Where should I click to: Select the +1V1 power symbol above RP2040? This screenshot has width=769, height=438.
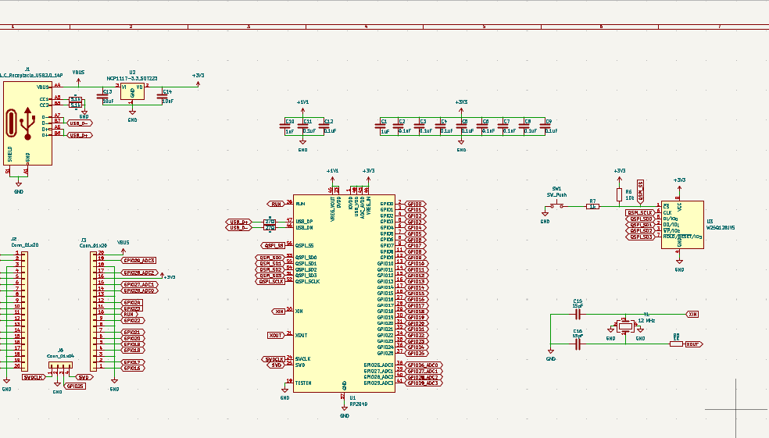[331, 173]
